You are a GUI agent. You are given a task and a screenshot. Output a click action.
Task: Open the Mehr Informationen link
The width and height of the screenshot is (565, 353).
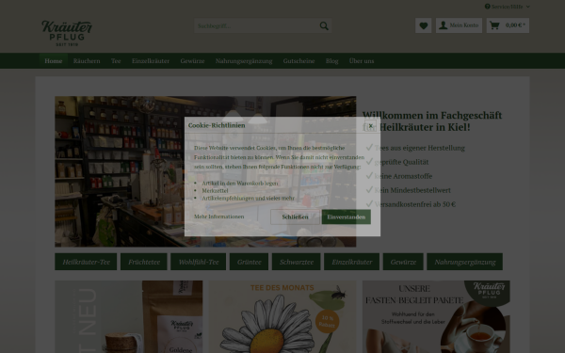219,217
